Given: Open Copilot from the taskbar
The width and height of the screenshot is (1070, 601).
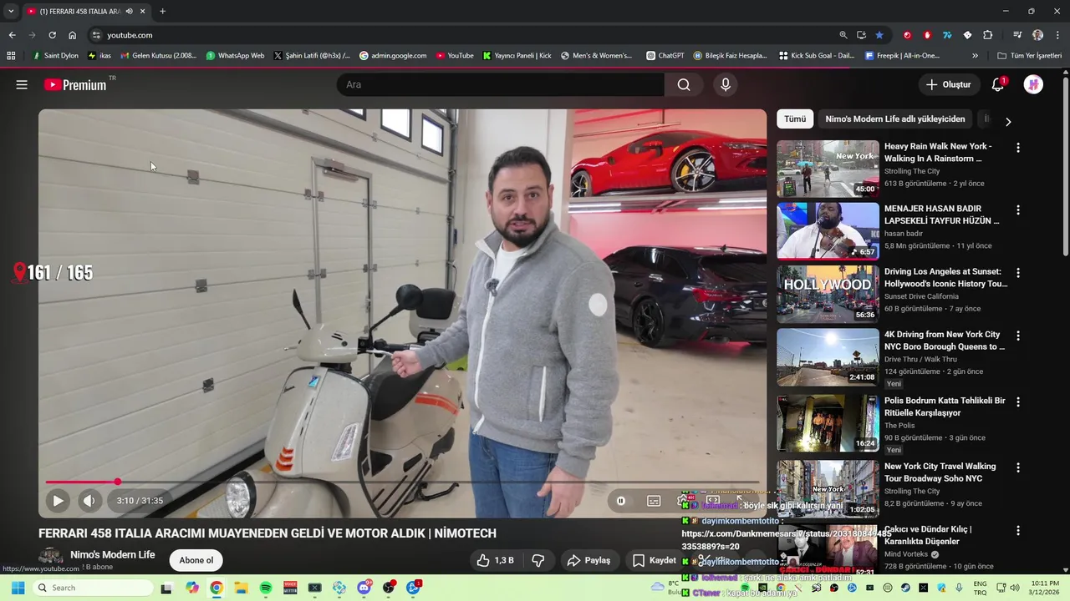Looking at the screenshot, I should pos(192,588).
